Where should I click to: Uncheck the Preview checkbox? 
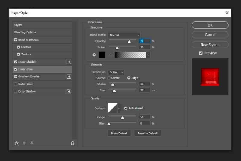[x=201, y=53]
